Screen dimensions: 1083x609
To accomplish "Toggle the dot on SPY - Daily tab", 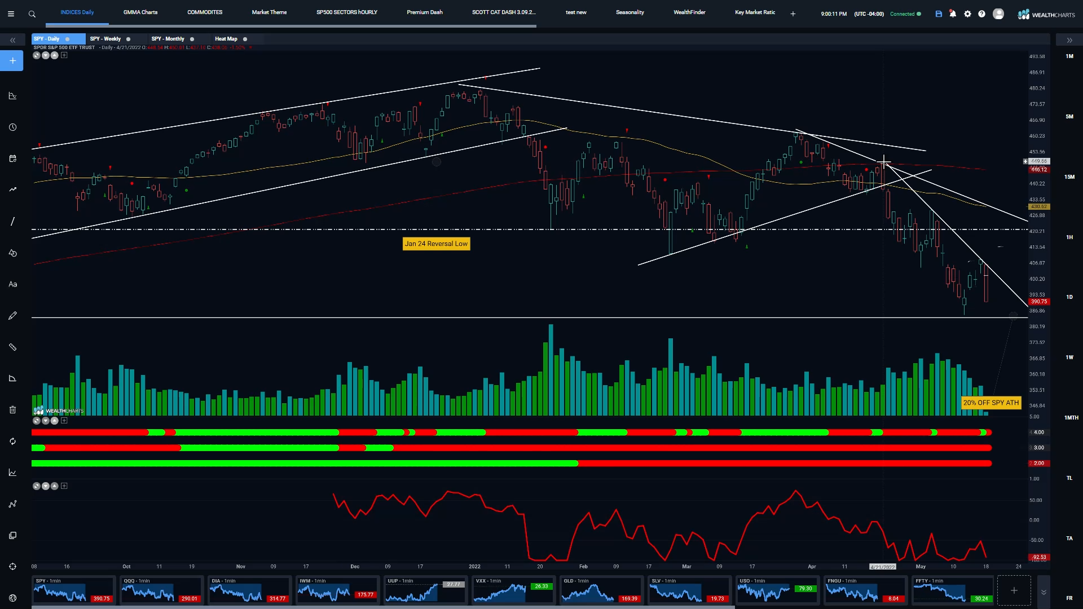I will click(67, 39).
